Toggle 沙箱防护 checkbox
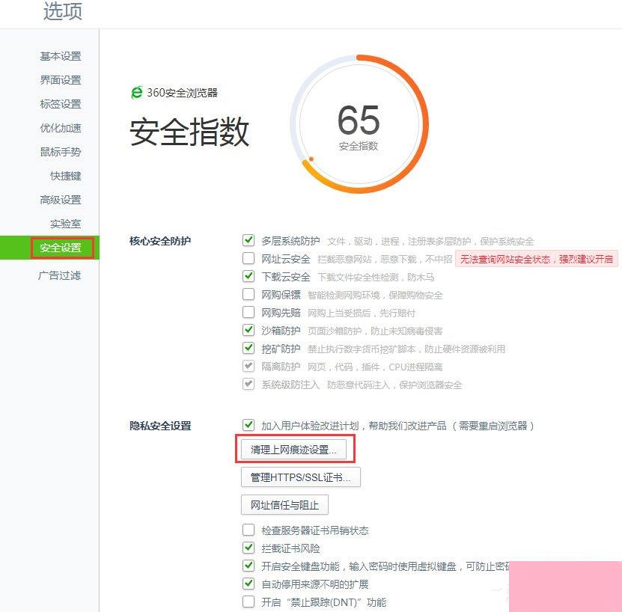This screenshot has height=612, width=622. coord(249,330)
